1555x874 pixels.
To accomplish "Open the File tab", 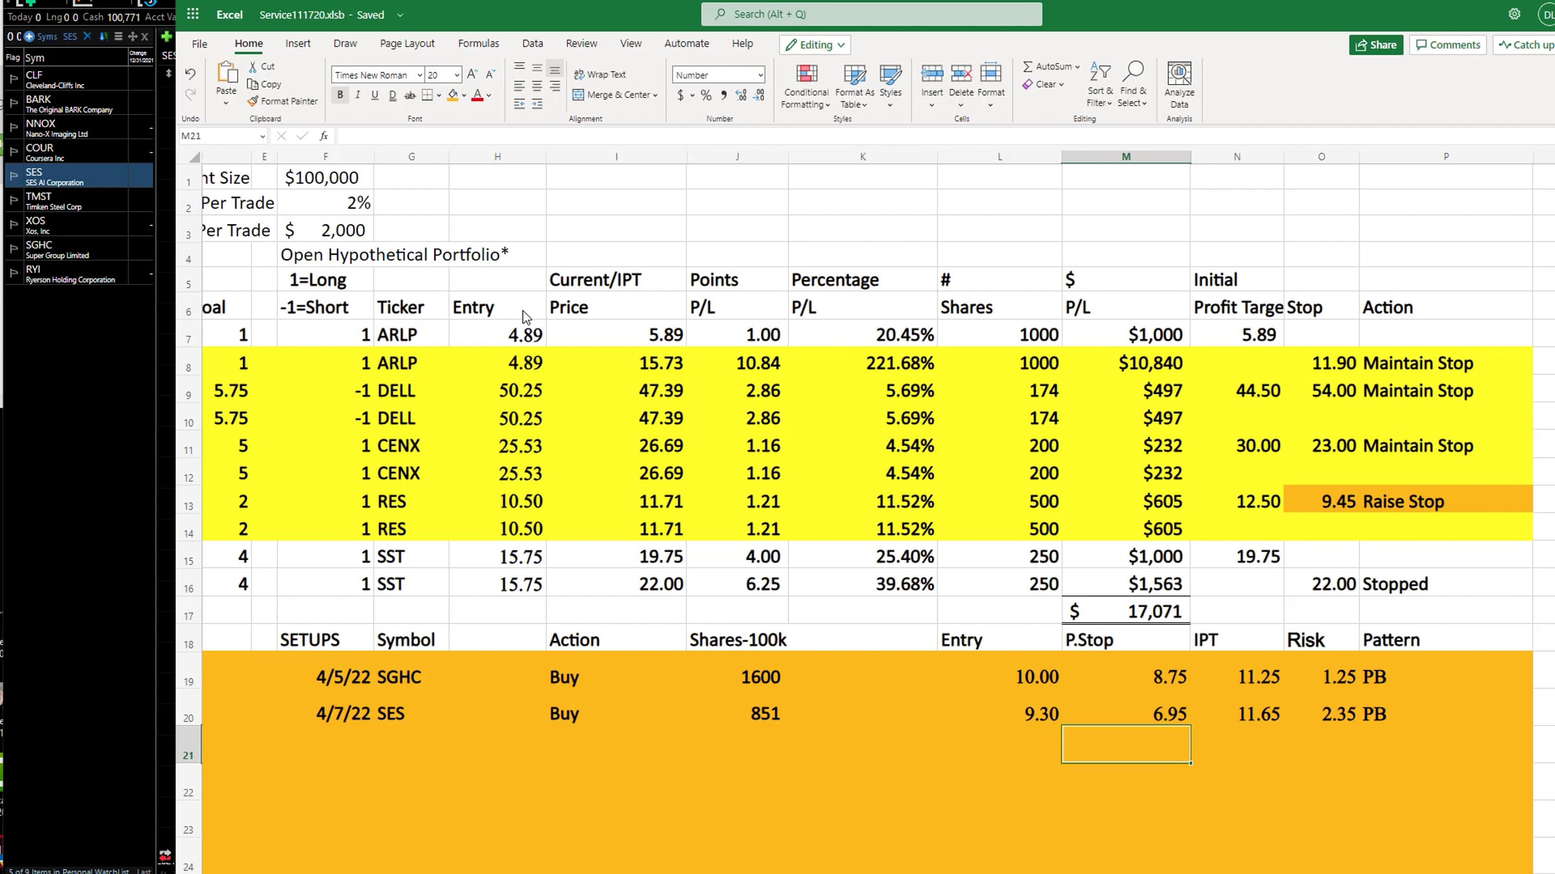I will (x=200, y=43).
